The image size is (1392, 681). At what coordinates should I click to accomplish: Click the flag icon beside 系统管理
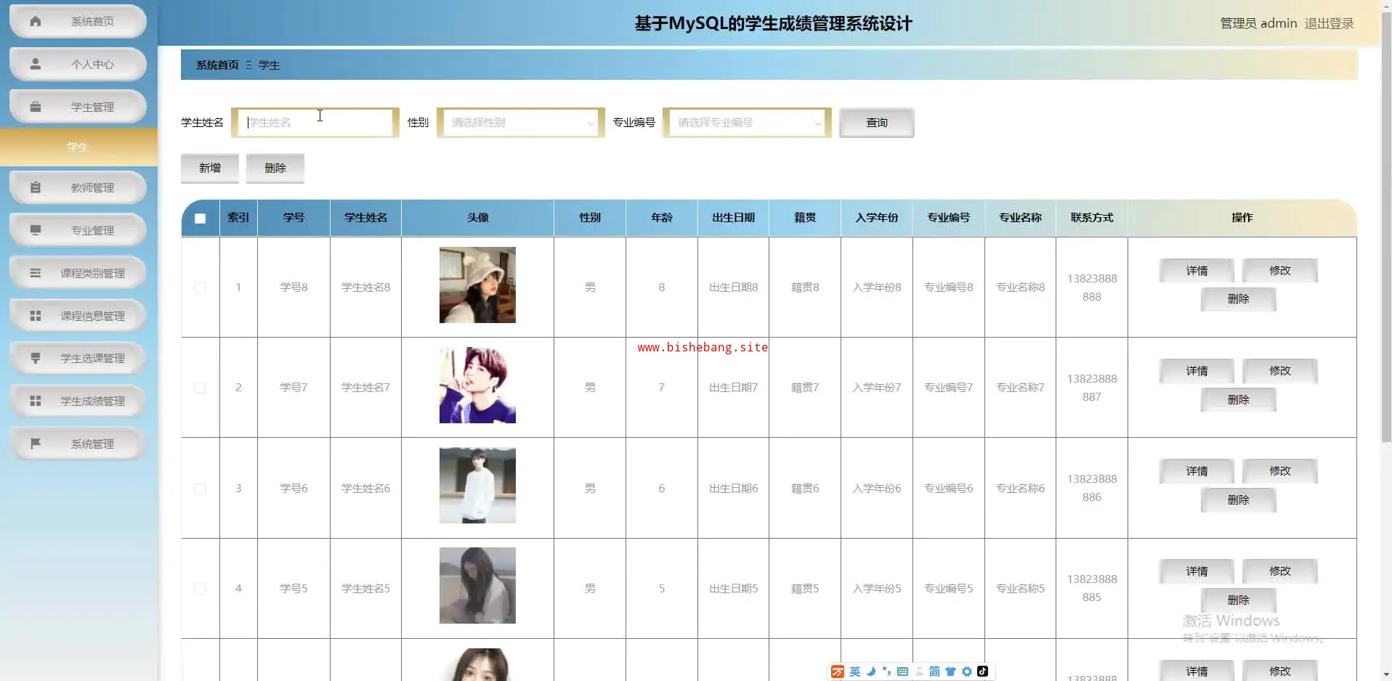coord(35,444)
